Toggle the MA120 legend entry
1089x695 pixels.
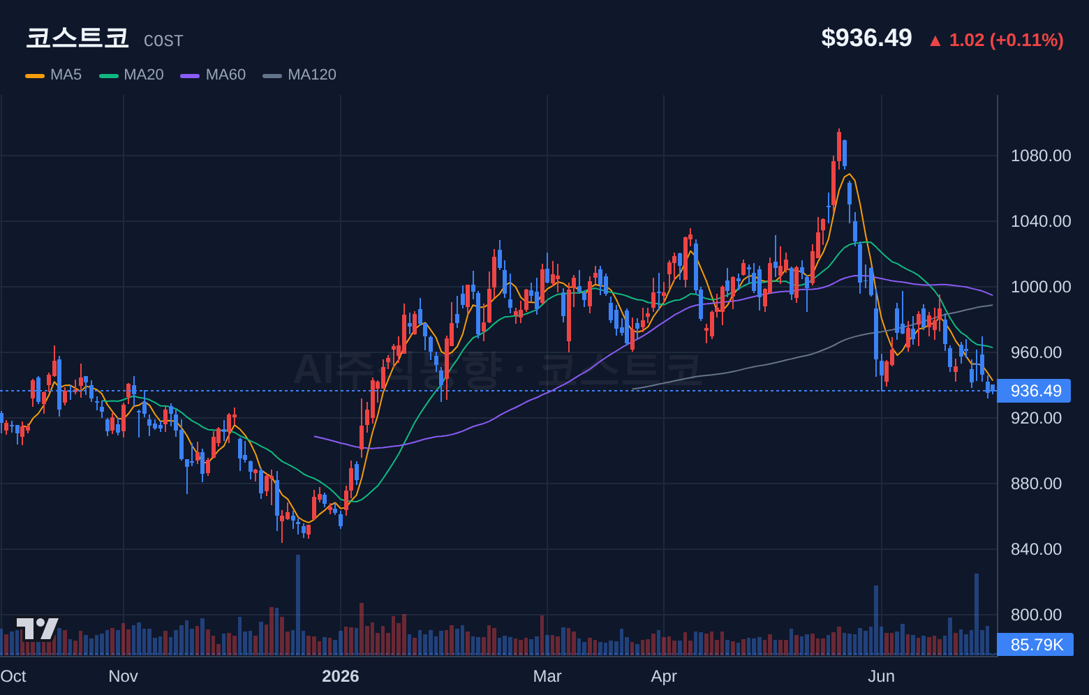299,75
